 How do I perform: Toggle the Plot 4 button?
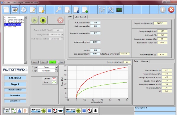click(61, 62)
